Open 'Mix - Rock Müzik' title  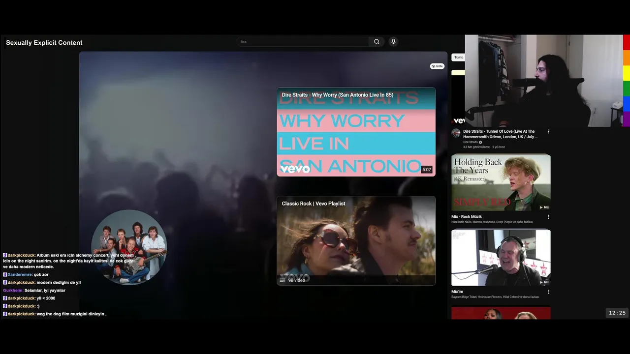(x=467, y=216)
